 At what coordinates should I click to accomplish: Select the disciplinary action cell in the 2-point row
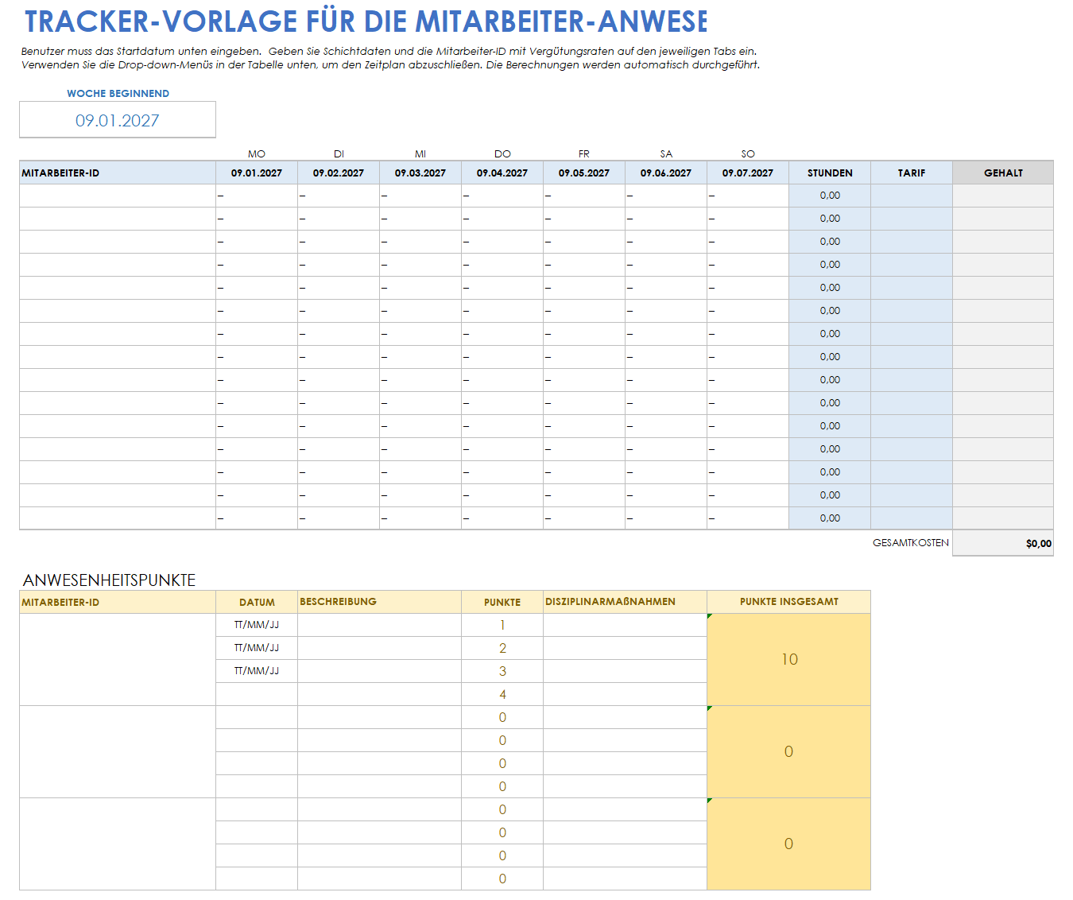625,648
